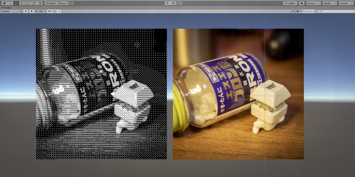The width and height of the screenshot is (355, 177).
Task: Open the Scene view three-dot menu
Action: click(x=353, y=8)
